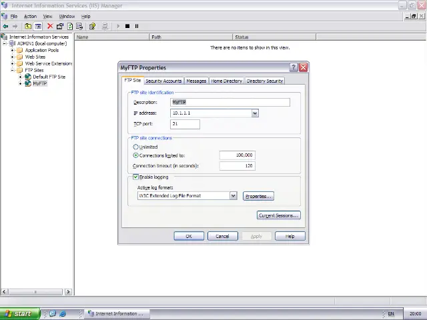This screenshot has height=320, width=427.
Task: Open the View menu
Action: [47, 16]
